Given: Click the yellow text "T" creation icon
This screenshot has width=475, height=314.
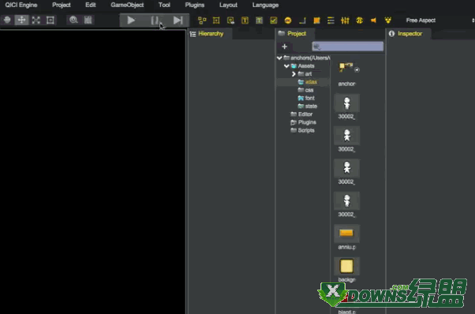Looking at the screenshot, I should coord(245,21).
